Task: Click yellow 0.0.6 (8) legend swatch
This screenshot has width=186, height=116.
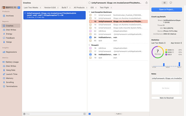Action: coord(166,50)
